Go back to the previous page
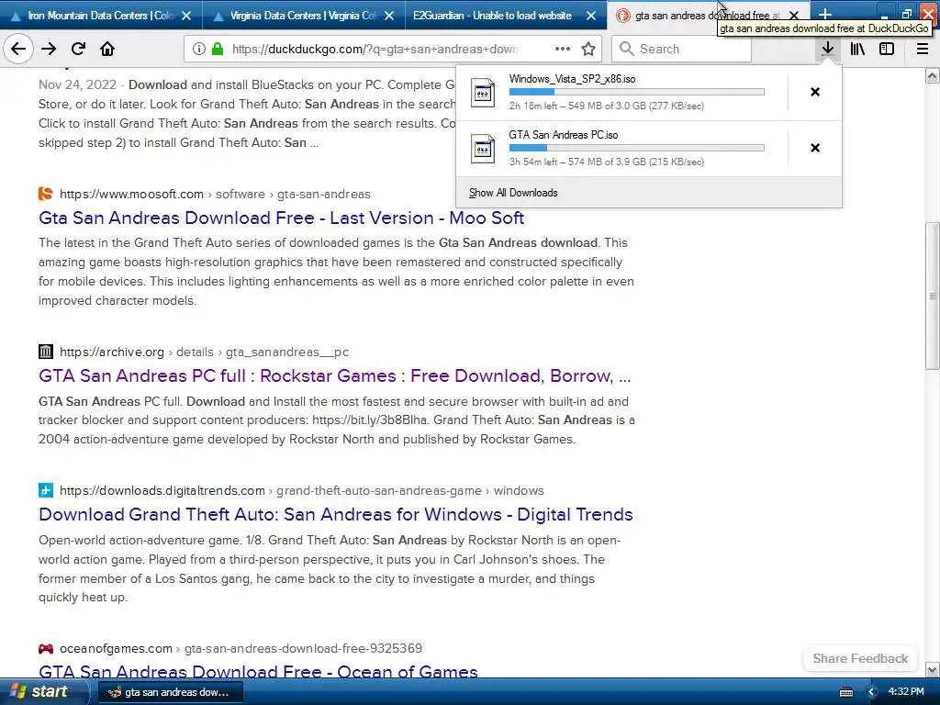This screenshot has height=705, width=940. pos(18,50)
